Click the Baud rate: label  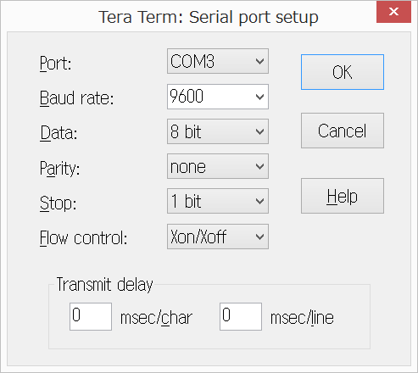(x=76, y=98)
